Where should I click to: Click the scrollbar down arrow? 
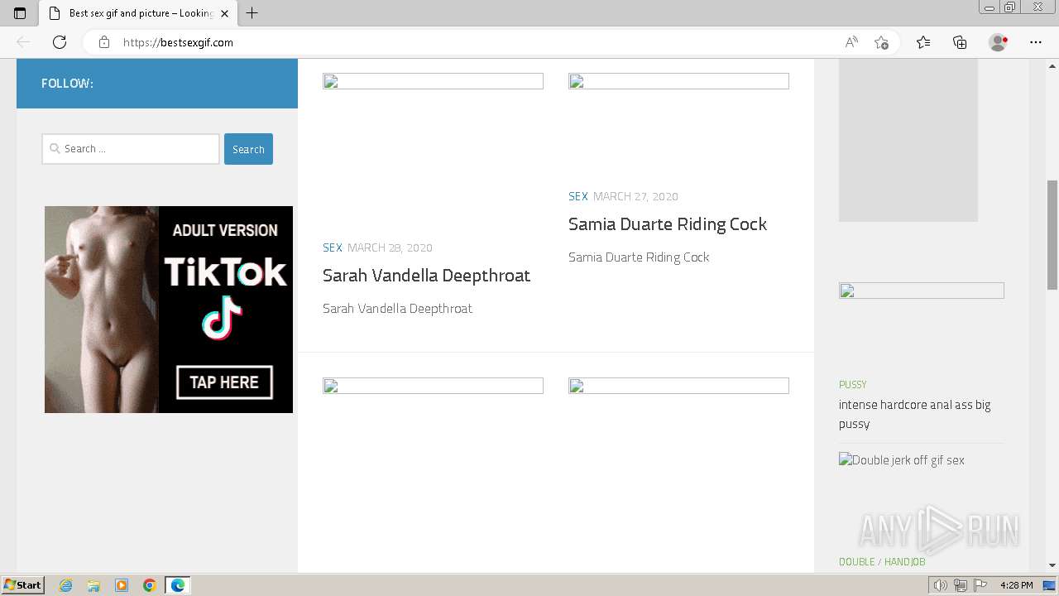tap(1052, 565)
